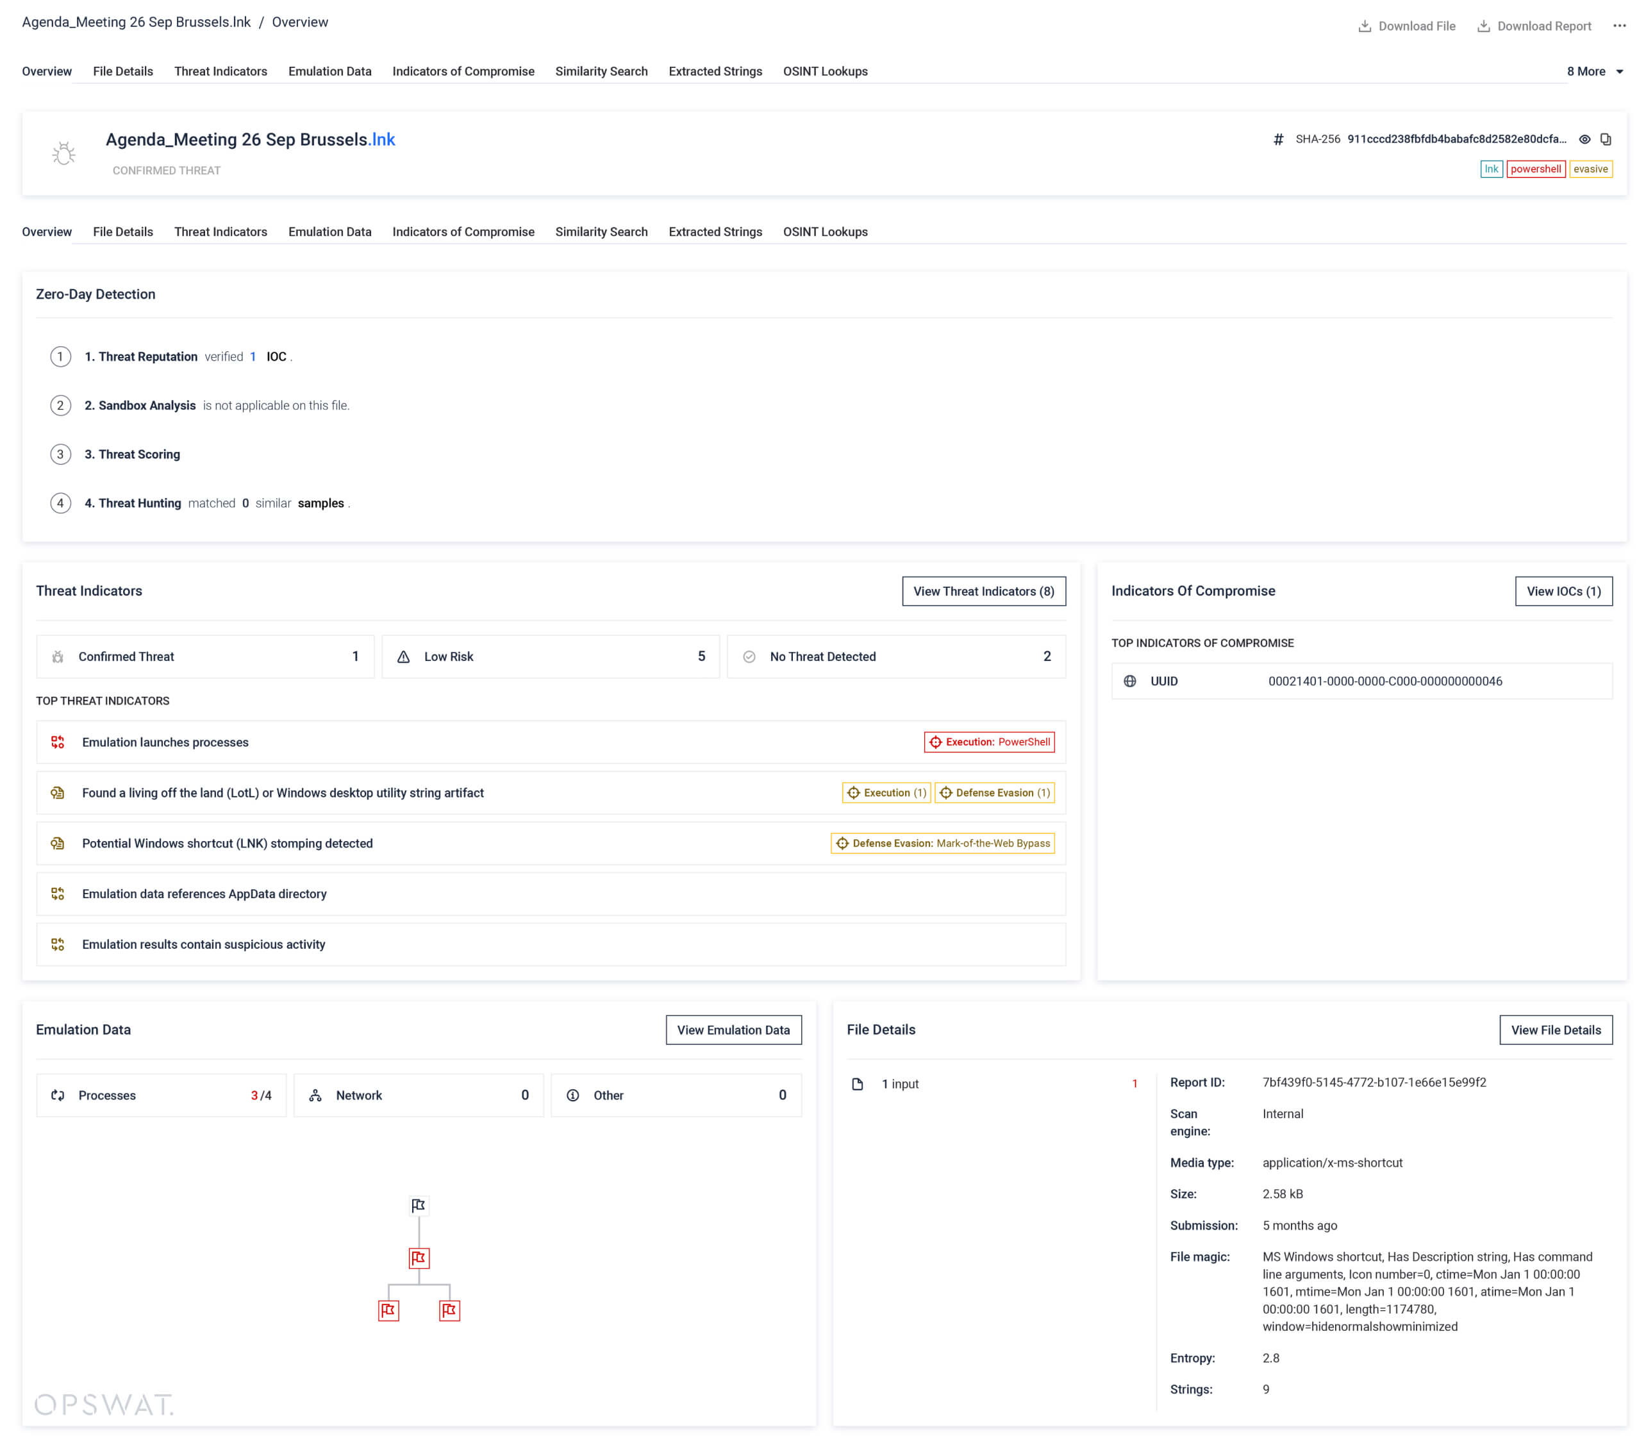Select bottom-left red flag process node
1646x1450 pixels.
click(388, 1310)
